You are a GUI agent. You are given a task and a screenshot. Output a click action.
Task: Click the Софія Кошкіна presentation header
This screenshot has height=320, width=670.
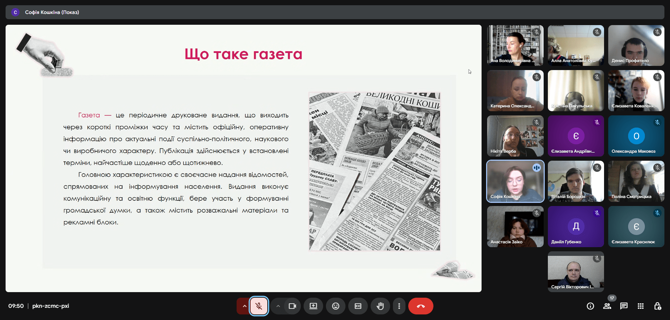(x=52, y=12)
